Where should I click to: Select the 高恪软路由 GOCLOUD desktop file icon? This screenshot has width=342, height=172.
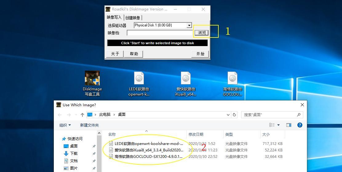(233, 84)
